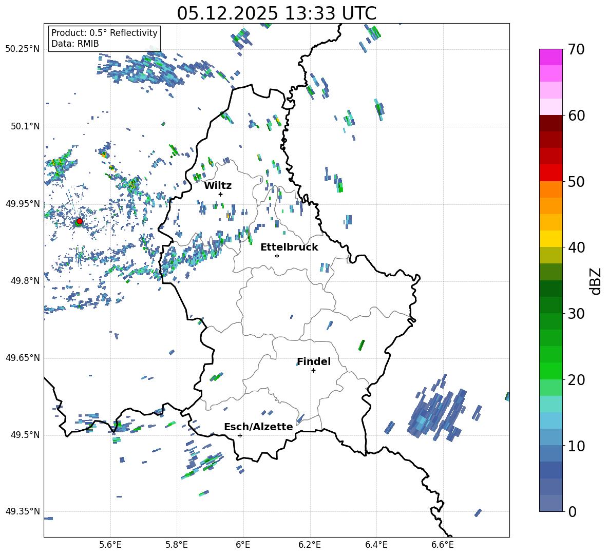Pick the magenta swatch at top of colorbar
The width and height of the screenshot is (608, 555).
point(550,57)
